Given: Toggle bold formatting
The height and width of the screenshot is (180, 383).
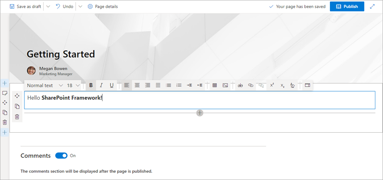Looking at the screenshot, I should click(91, 85).
